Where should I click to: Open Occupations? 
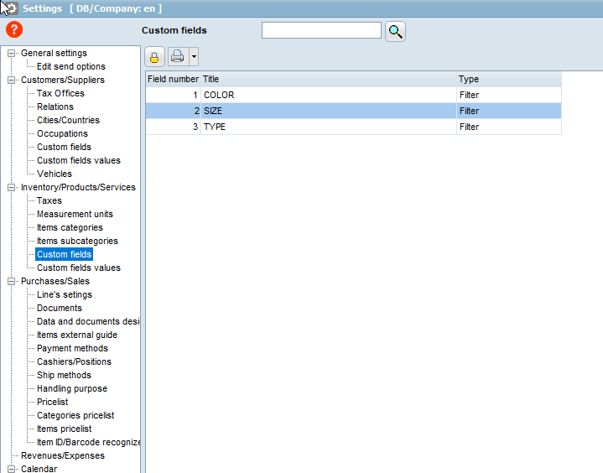coord(62,134)
